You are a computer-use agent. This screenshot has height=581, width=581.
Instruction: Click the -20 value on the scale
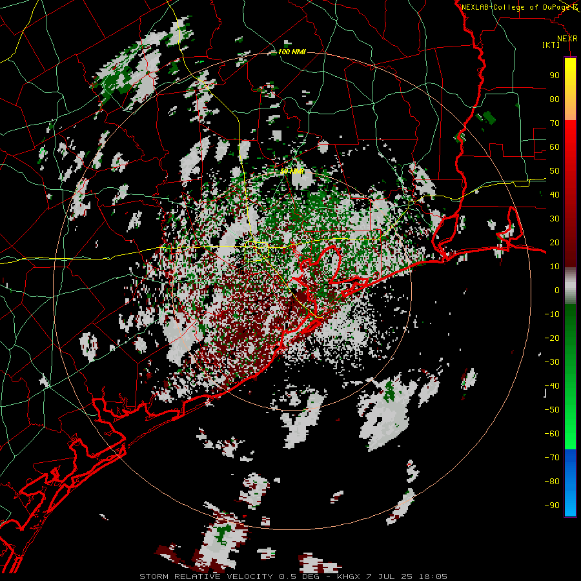pyautogui.click(x=552, y=338)
